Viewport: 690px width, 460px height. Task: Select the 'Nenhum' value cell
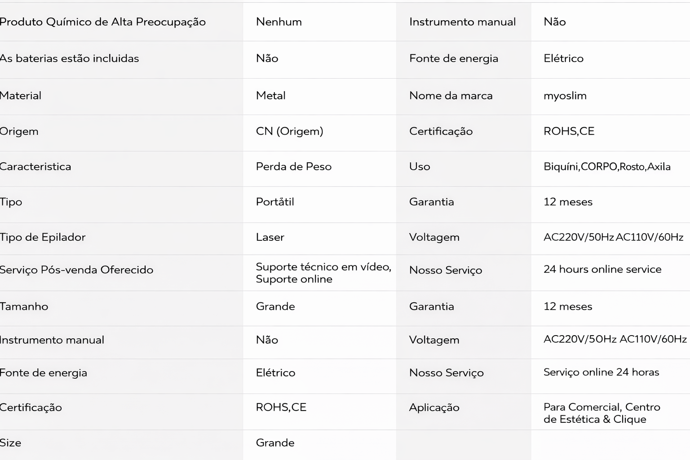(x=279, y=22)
